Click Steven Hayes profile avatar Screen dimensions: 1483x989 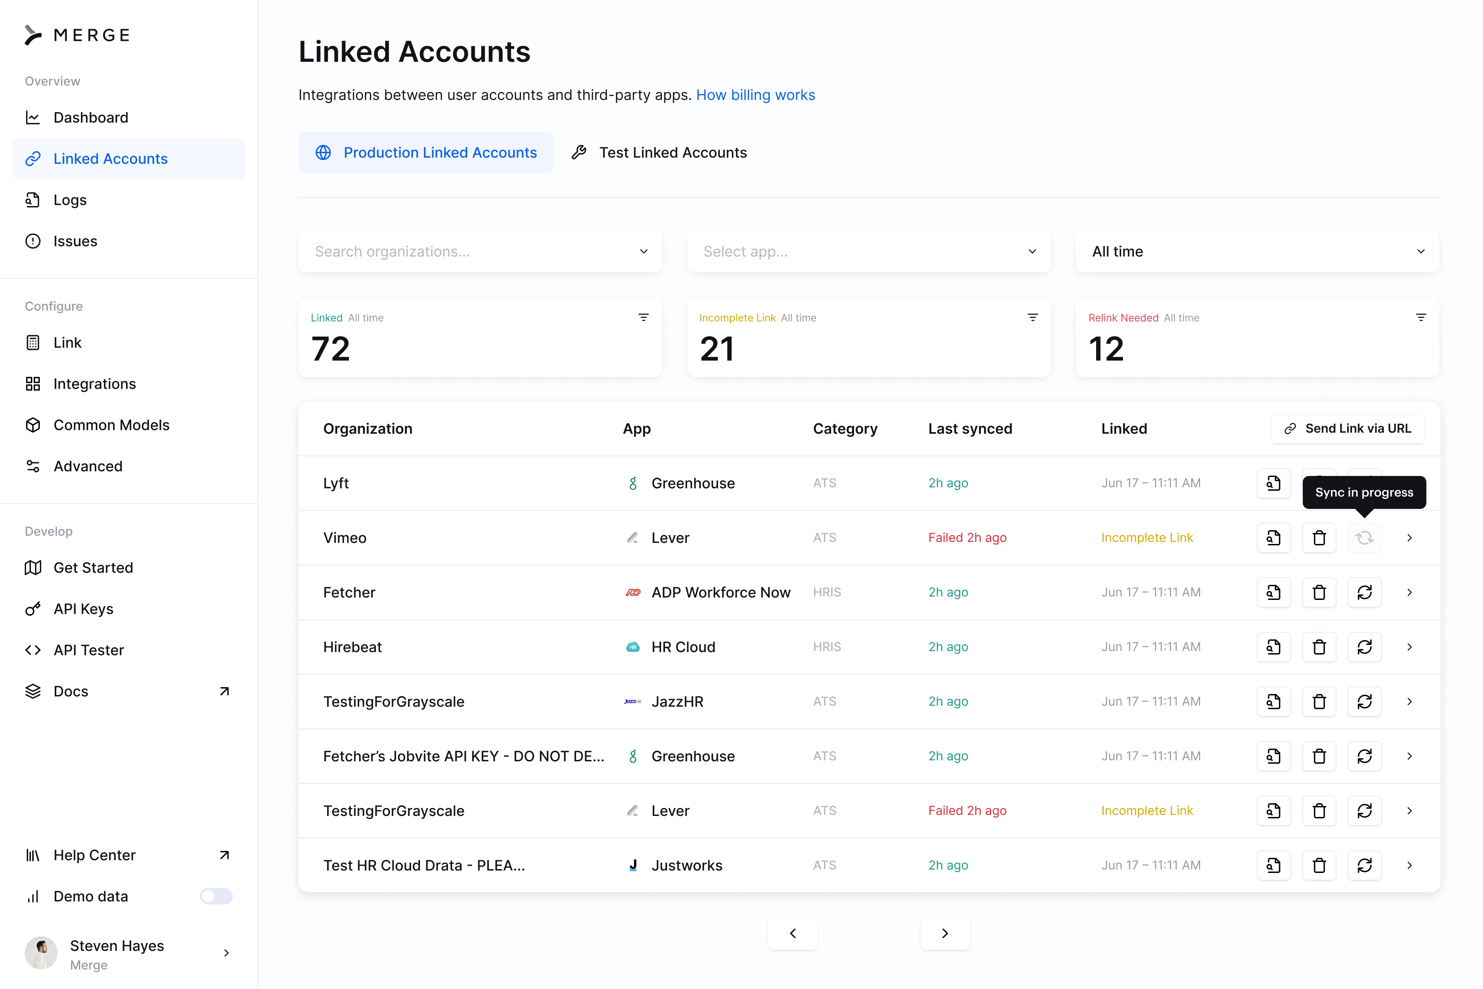pyautogui.click(x=41, y=953)
